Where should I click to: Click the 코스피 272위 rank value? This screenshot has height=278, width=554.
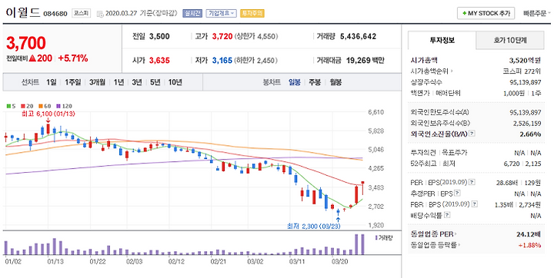pos(522,71)
